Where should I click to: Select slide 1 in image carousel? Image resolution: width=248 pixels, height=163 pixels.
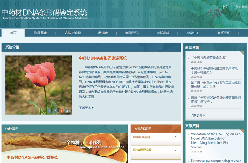coord(49,111)
